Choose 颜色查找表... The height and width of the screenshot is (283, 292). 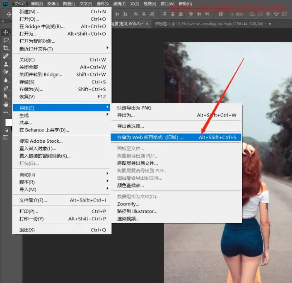point(176,185)
